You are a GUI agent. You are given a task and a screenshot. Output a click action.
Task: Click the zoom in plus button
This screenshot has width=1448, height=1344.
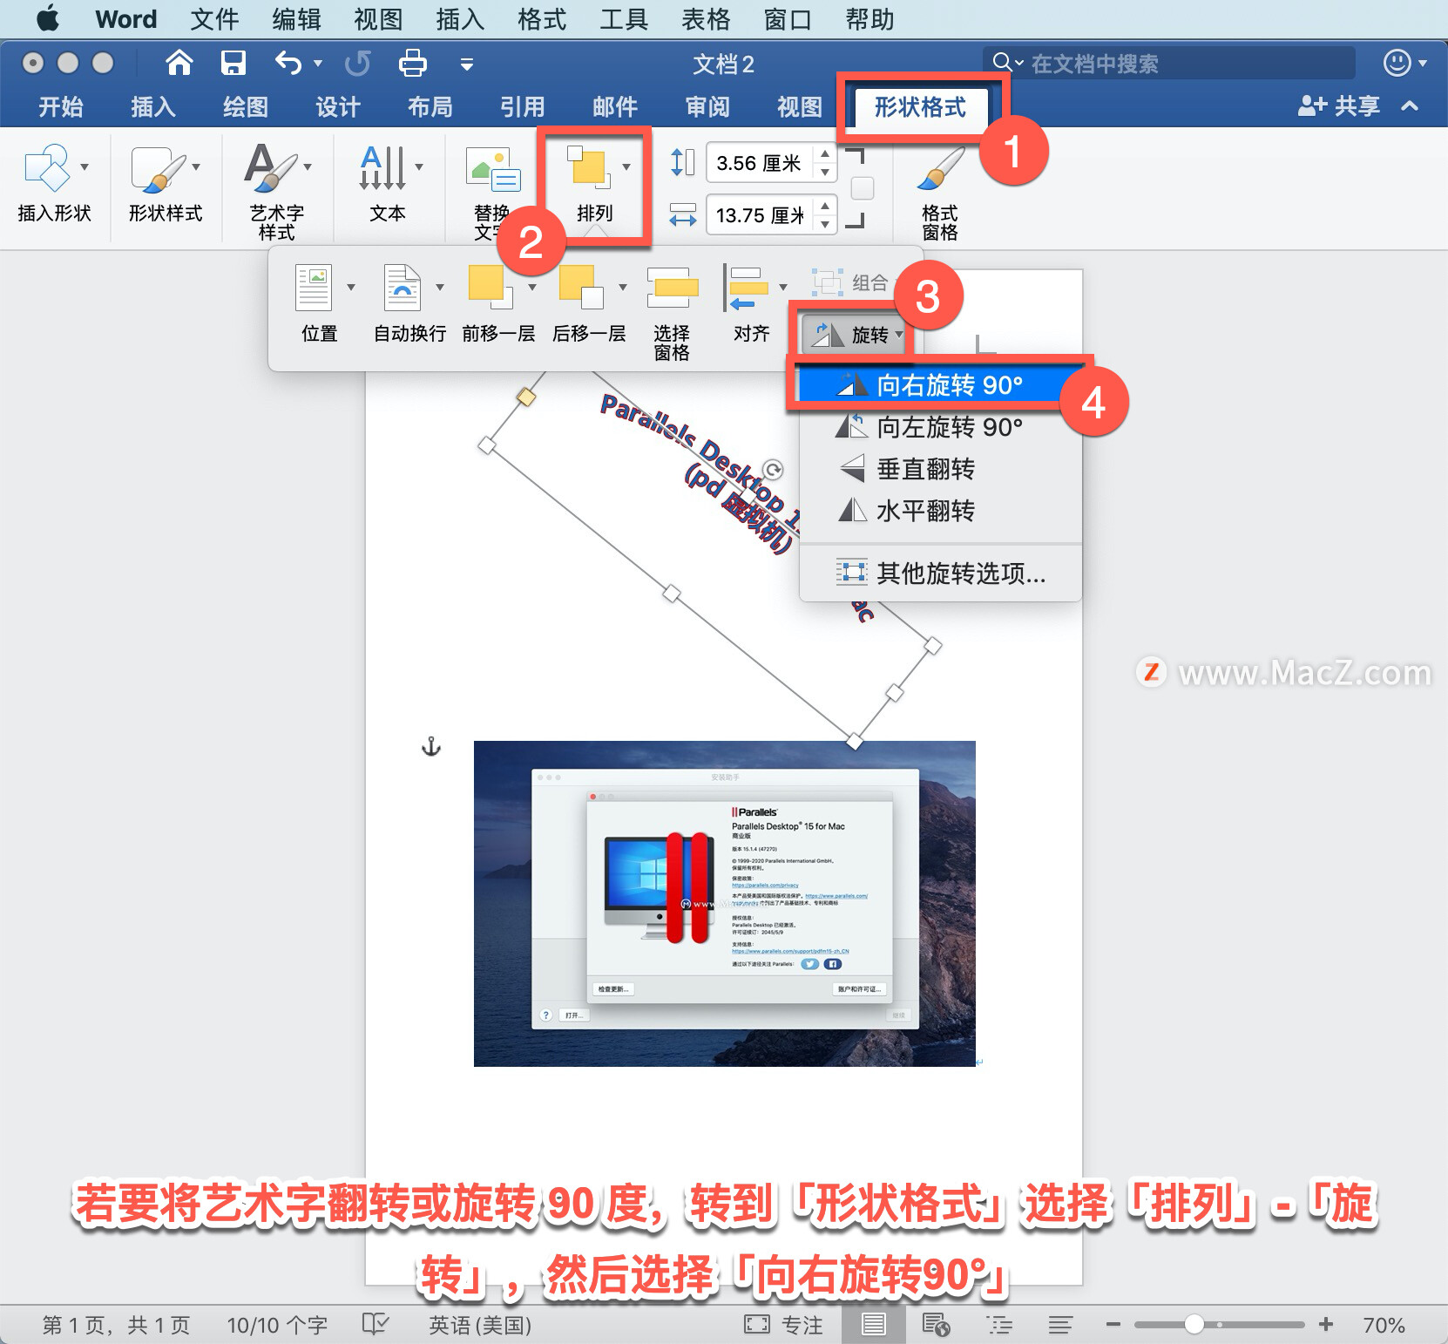(1326, 1325)
